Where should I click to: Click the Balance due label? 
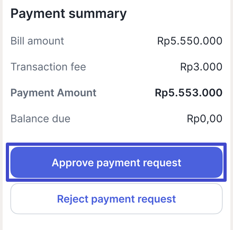(40, 119)
